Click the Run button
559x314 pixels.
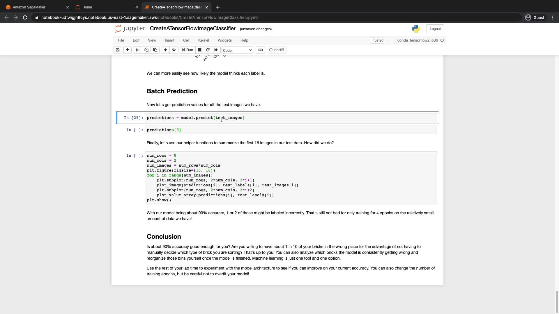click(x=187, y=50)
